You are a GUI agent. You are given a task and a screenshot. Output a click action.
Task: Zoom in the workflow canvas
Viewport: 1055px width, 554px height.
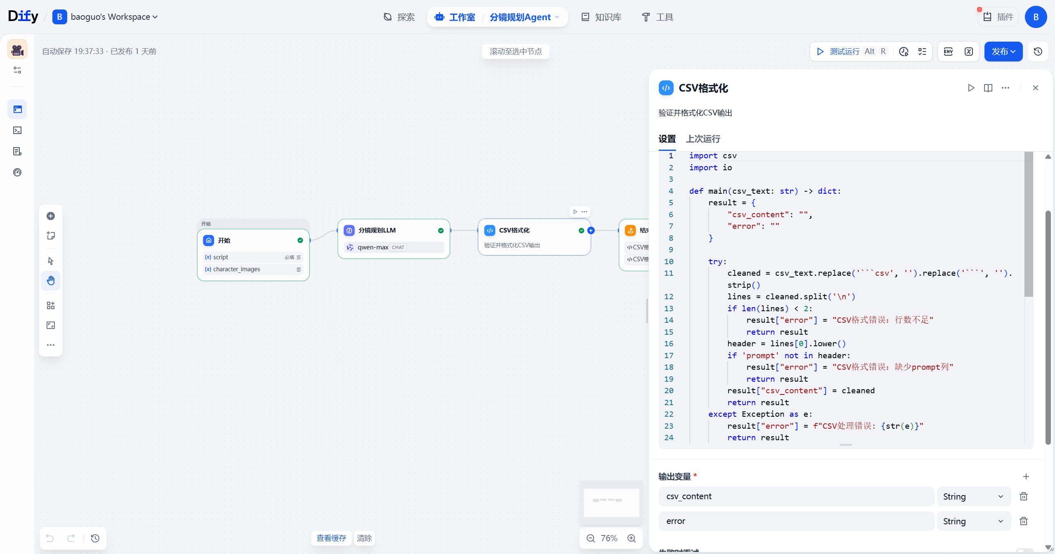pyautogui.click(x=632, y=538)
